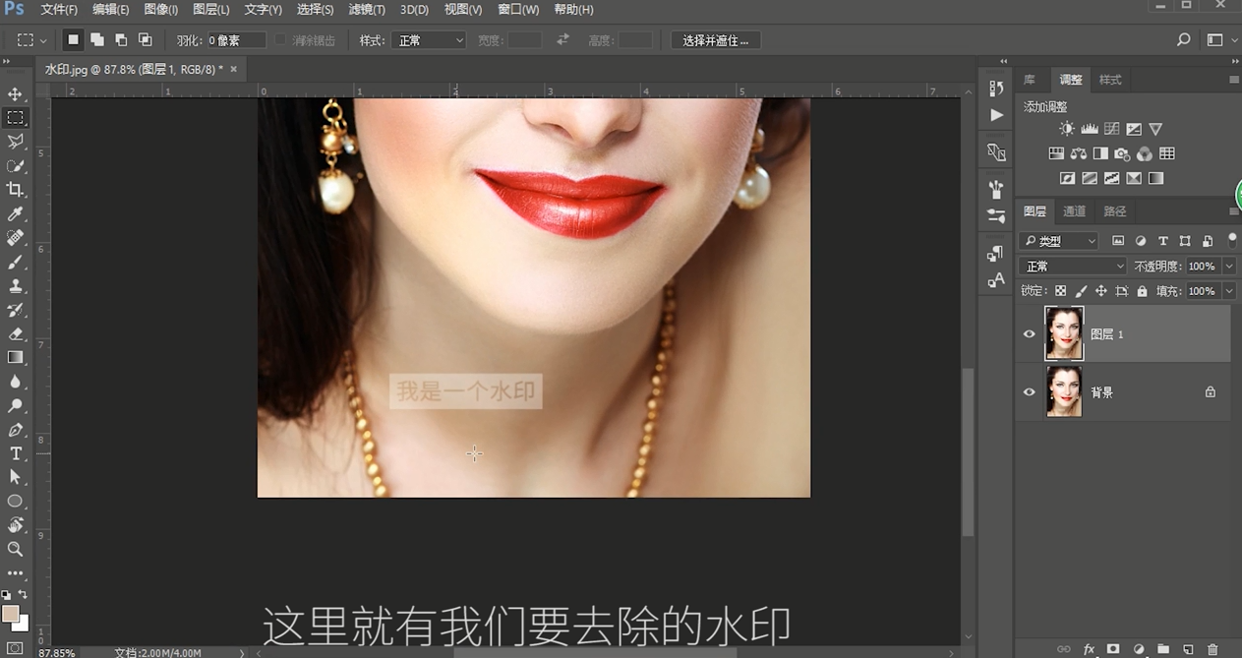Image resolution: width=1242 pixels, height=658 pixels.
Task: Add a Curves adjustment
Action: 1111,129
